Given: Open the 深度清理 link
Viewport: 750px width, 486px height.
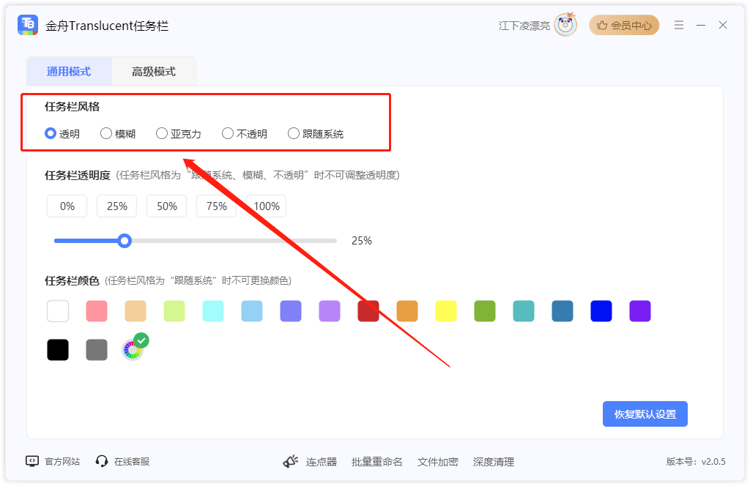Looking at the screenshot, I should pos(493,462).
